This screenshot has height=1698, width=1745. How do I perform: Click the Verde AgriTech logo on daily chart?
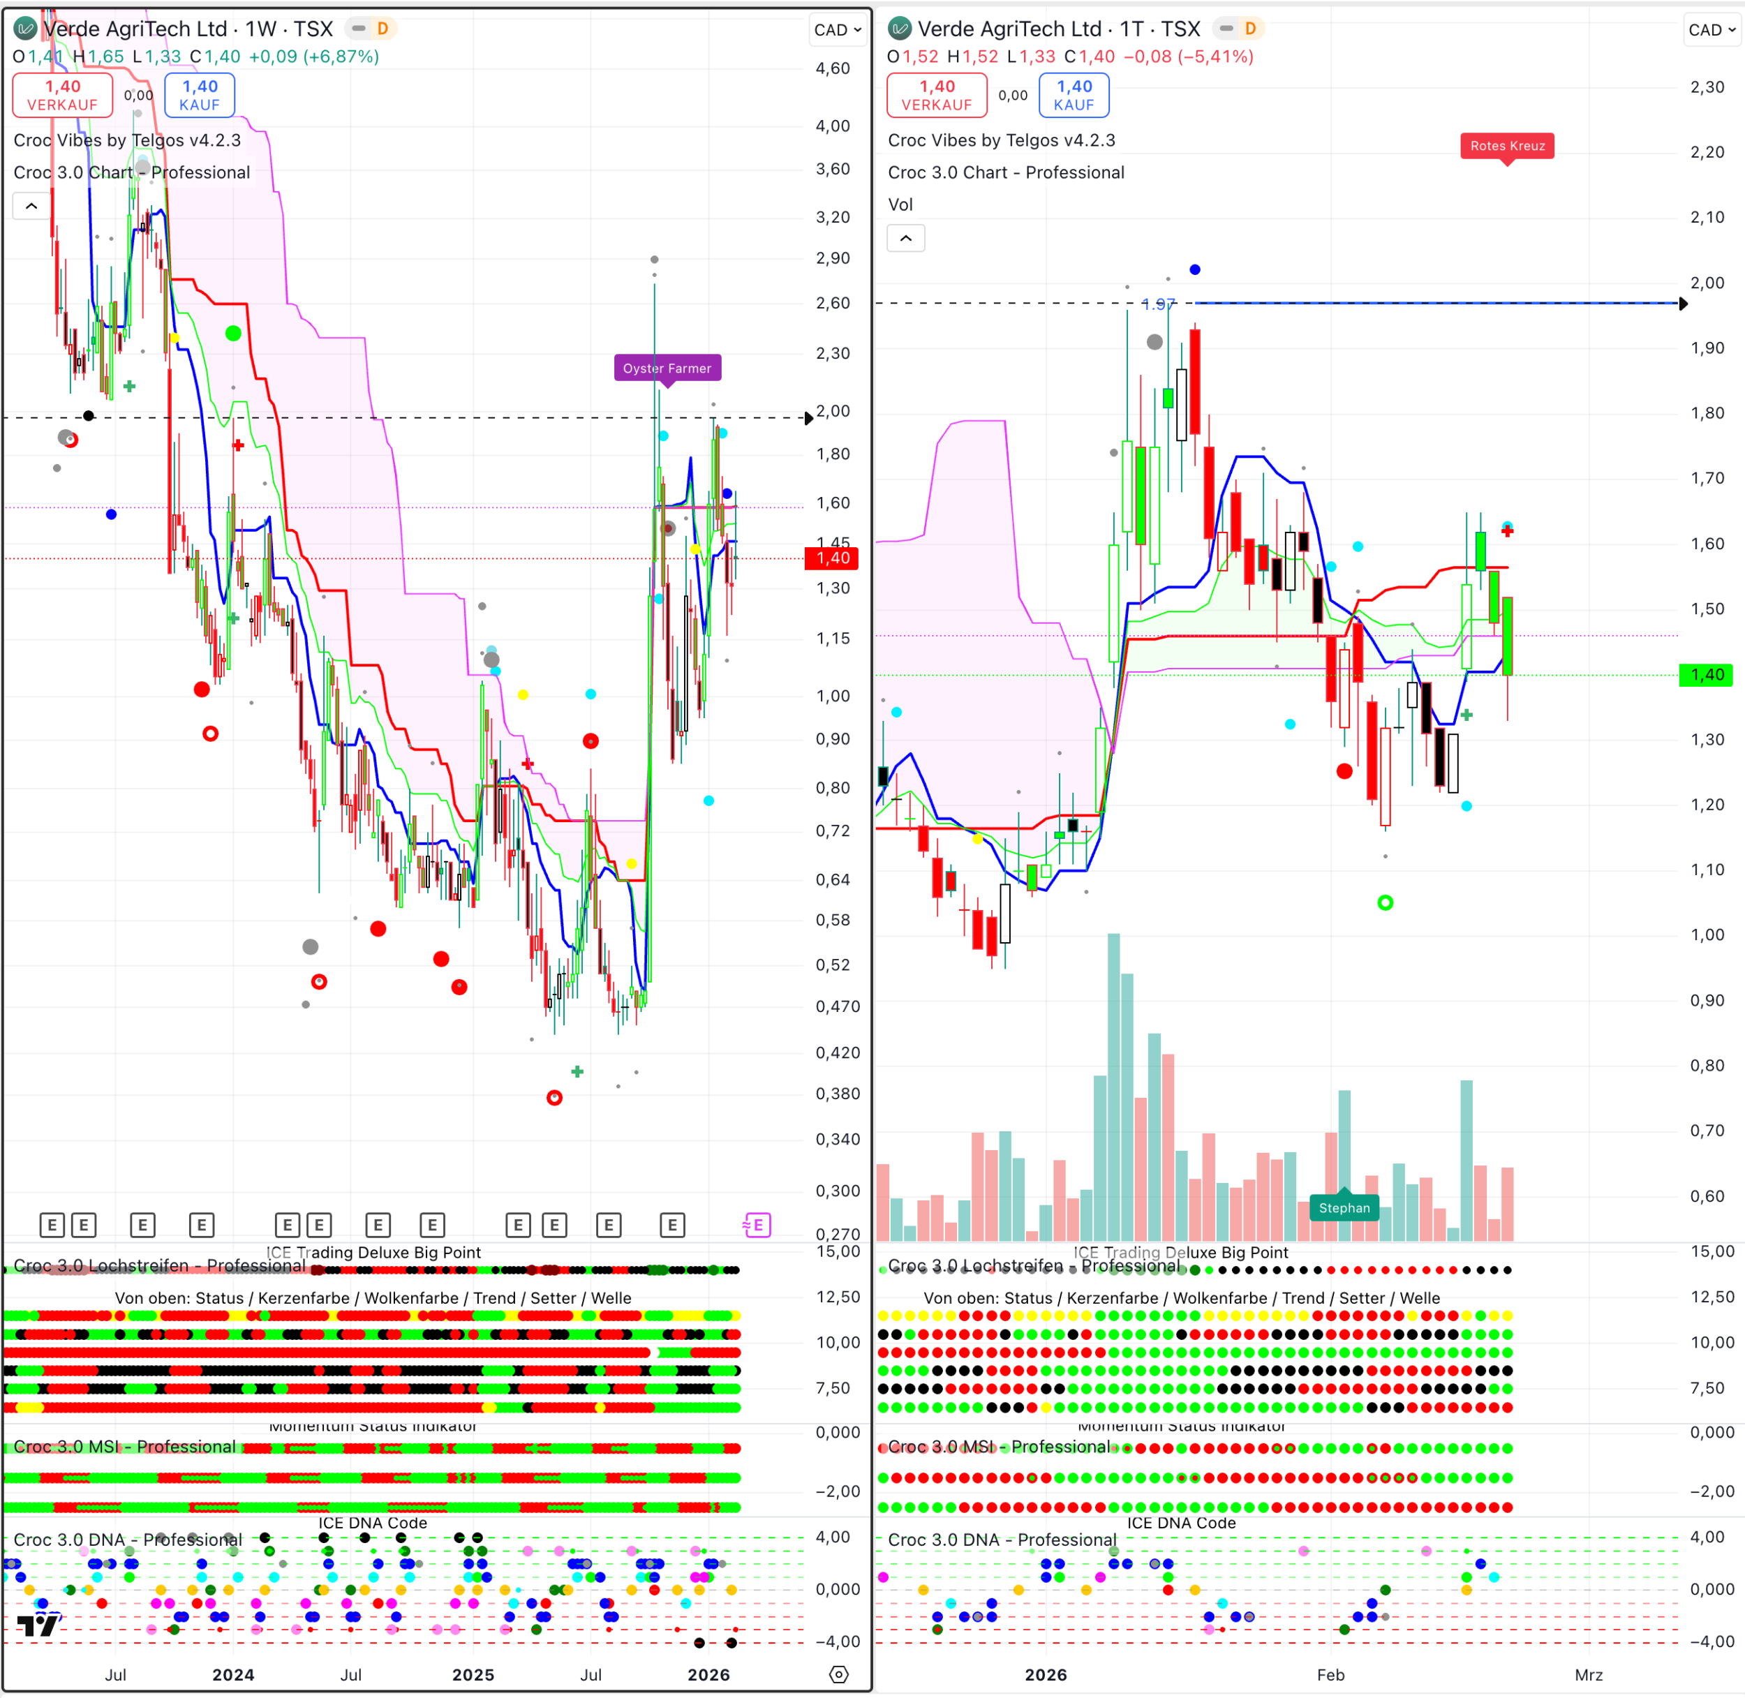click(899, 29)
